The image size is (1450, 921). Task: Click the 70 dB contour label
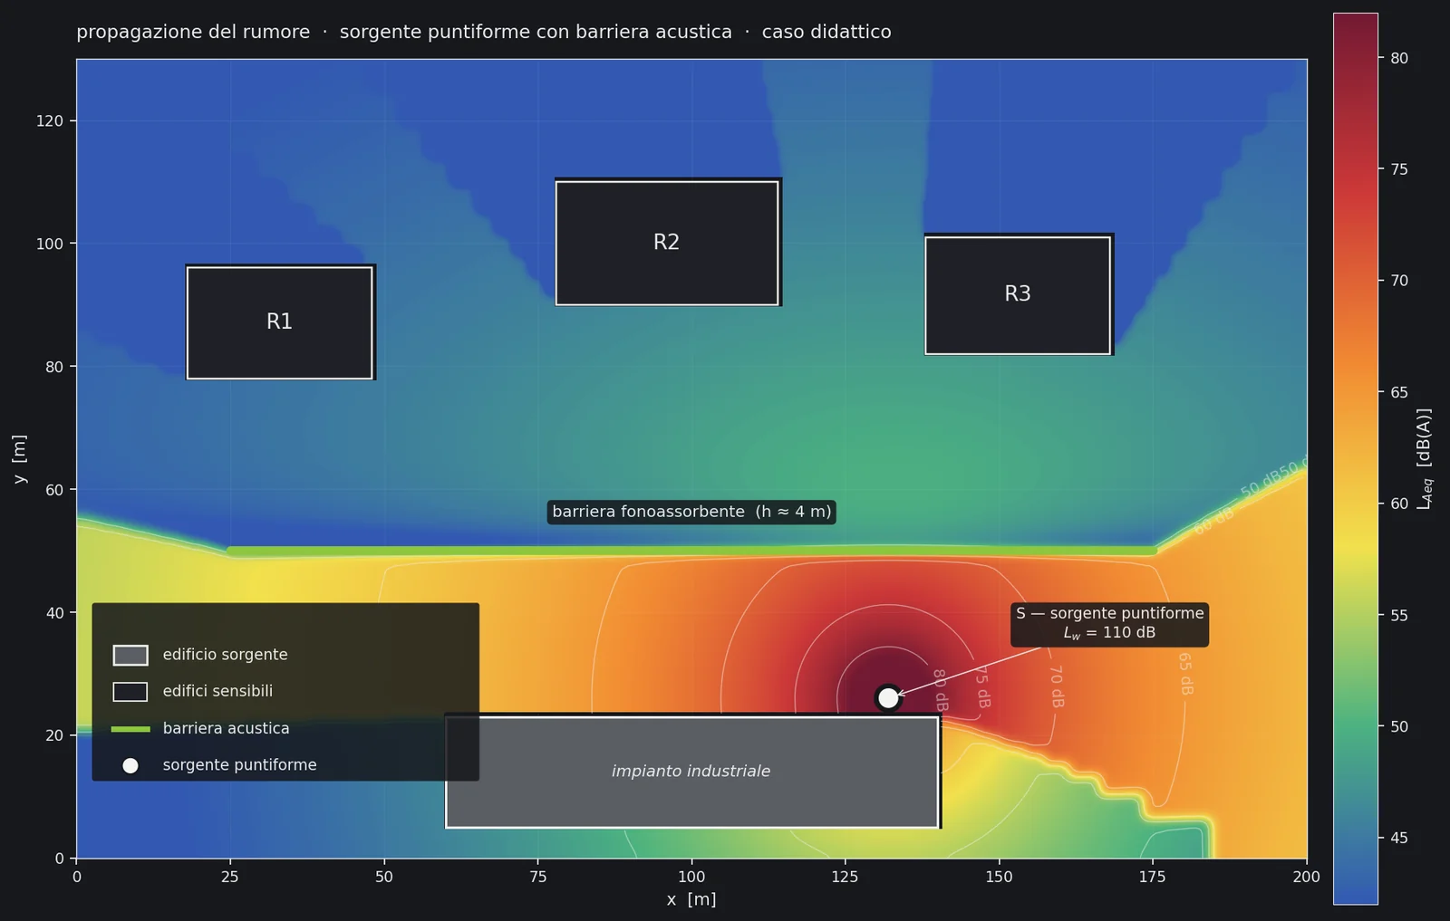(x=1056, y=686)
